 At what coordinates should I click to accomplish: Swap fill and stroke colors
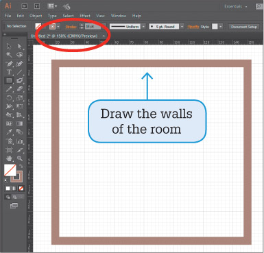21,166
